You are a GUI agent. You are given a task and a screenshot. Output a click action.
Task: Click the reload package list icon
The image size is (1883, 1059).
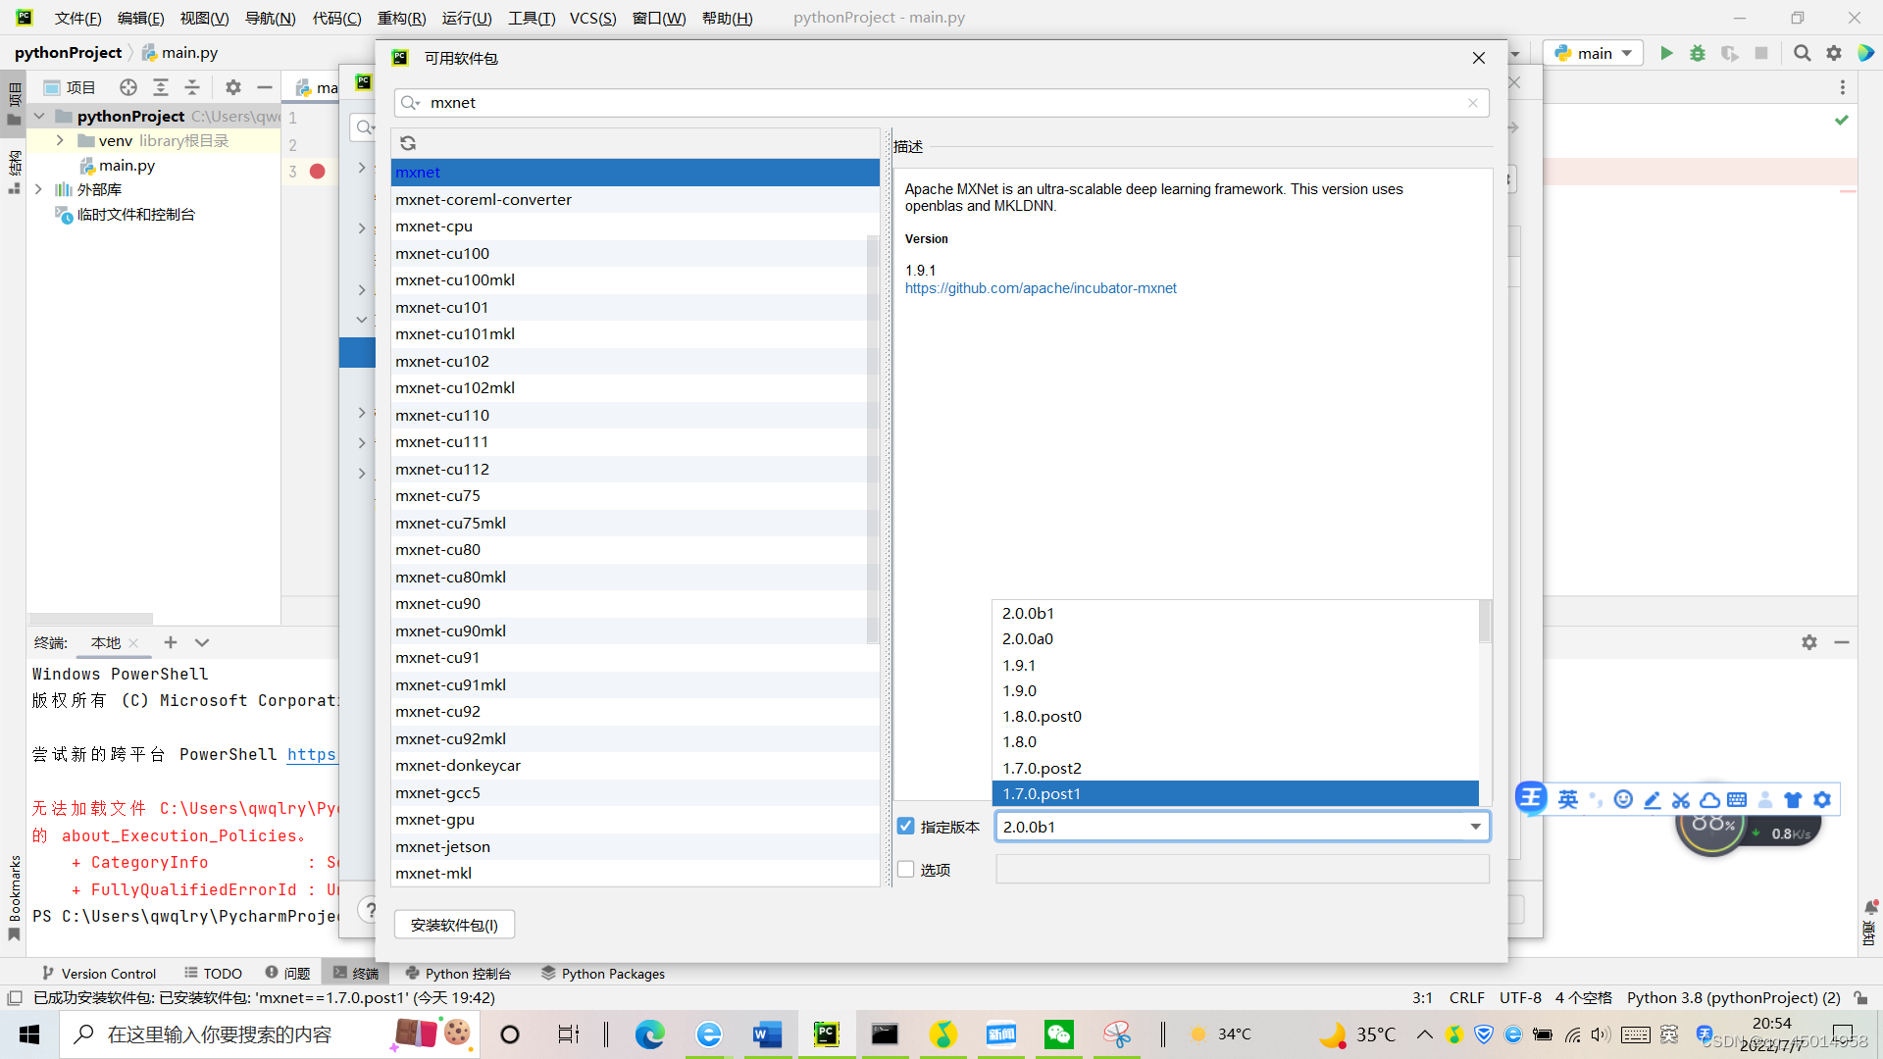coord(408,143)
